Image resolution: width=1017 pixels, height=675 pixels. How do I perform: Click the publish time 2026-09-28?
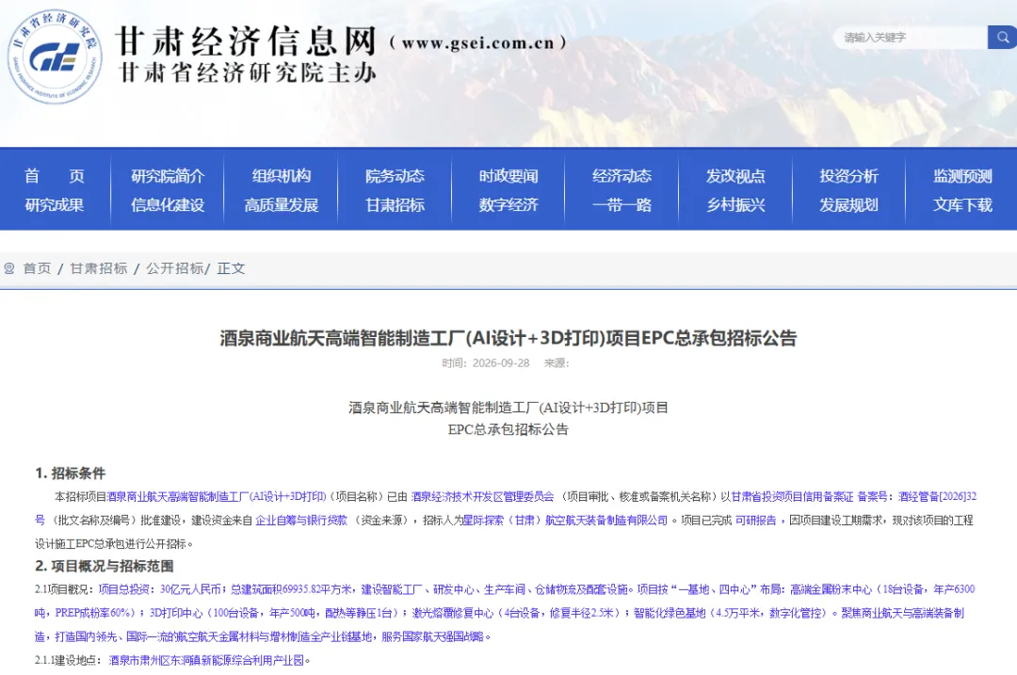[x=501, y=363]
